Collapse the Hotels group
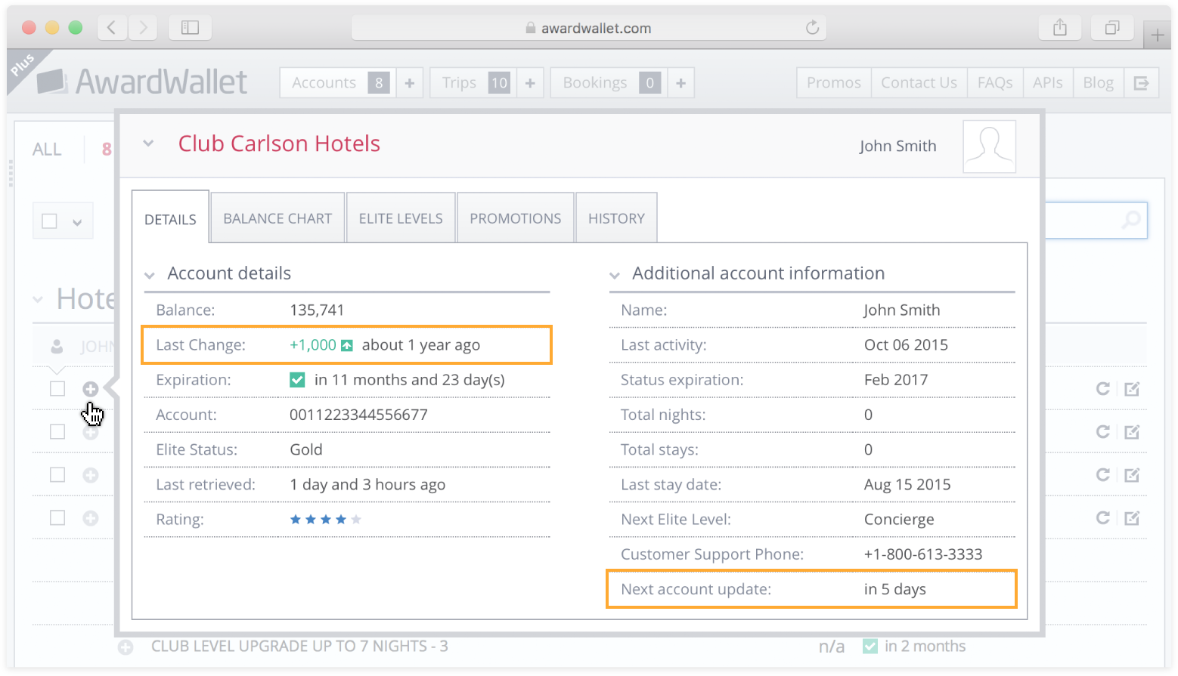This screenshot has height=676, width=1178. point(38,300)
